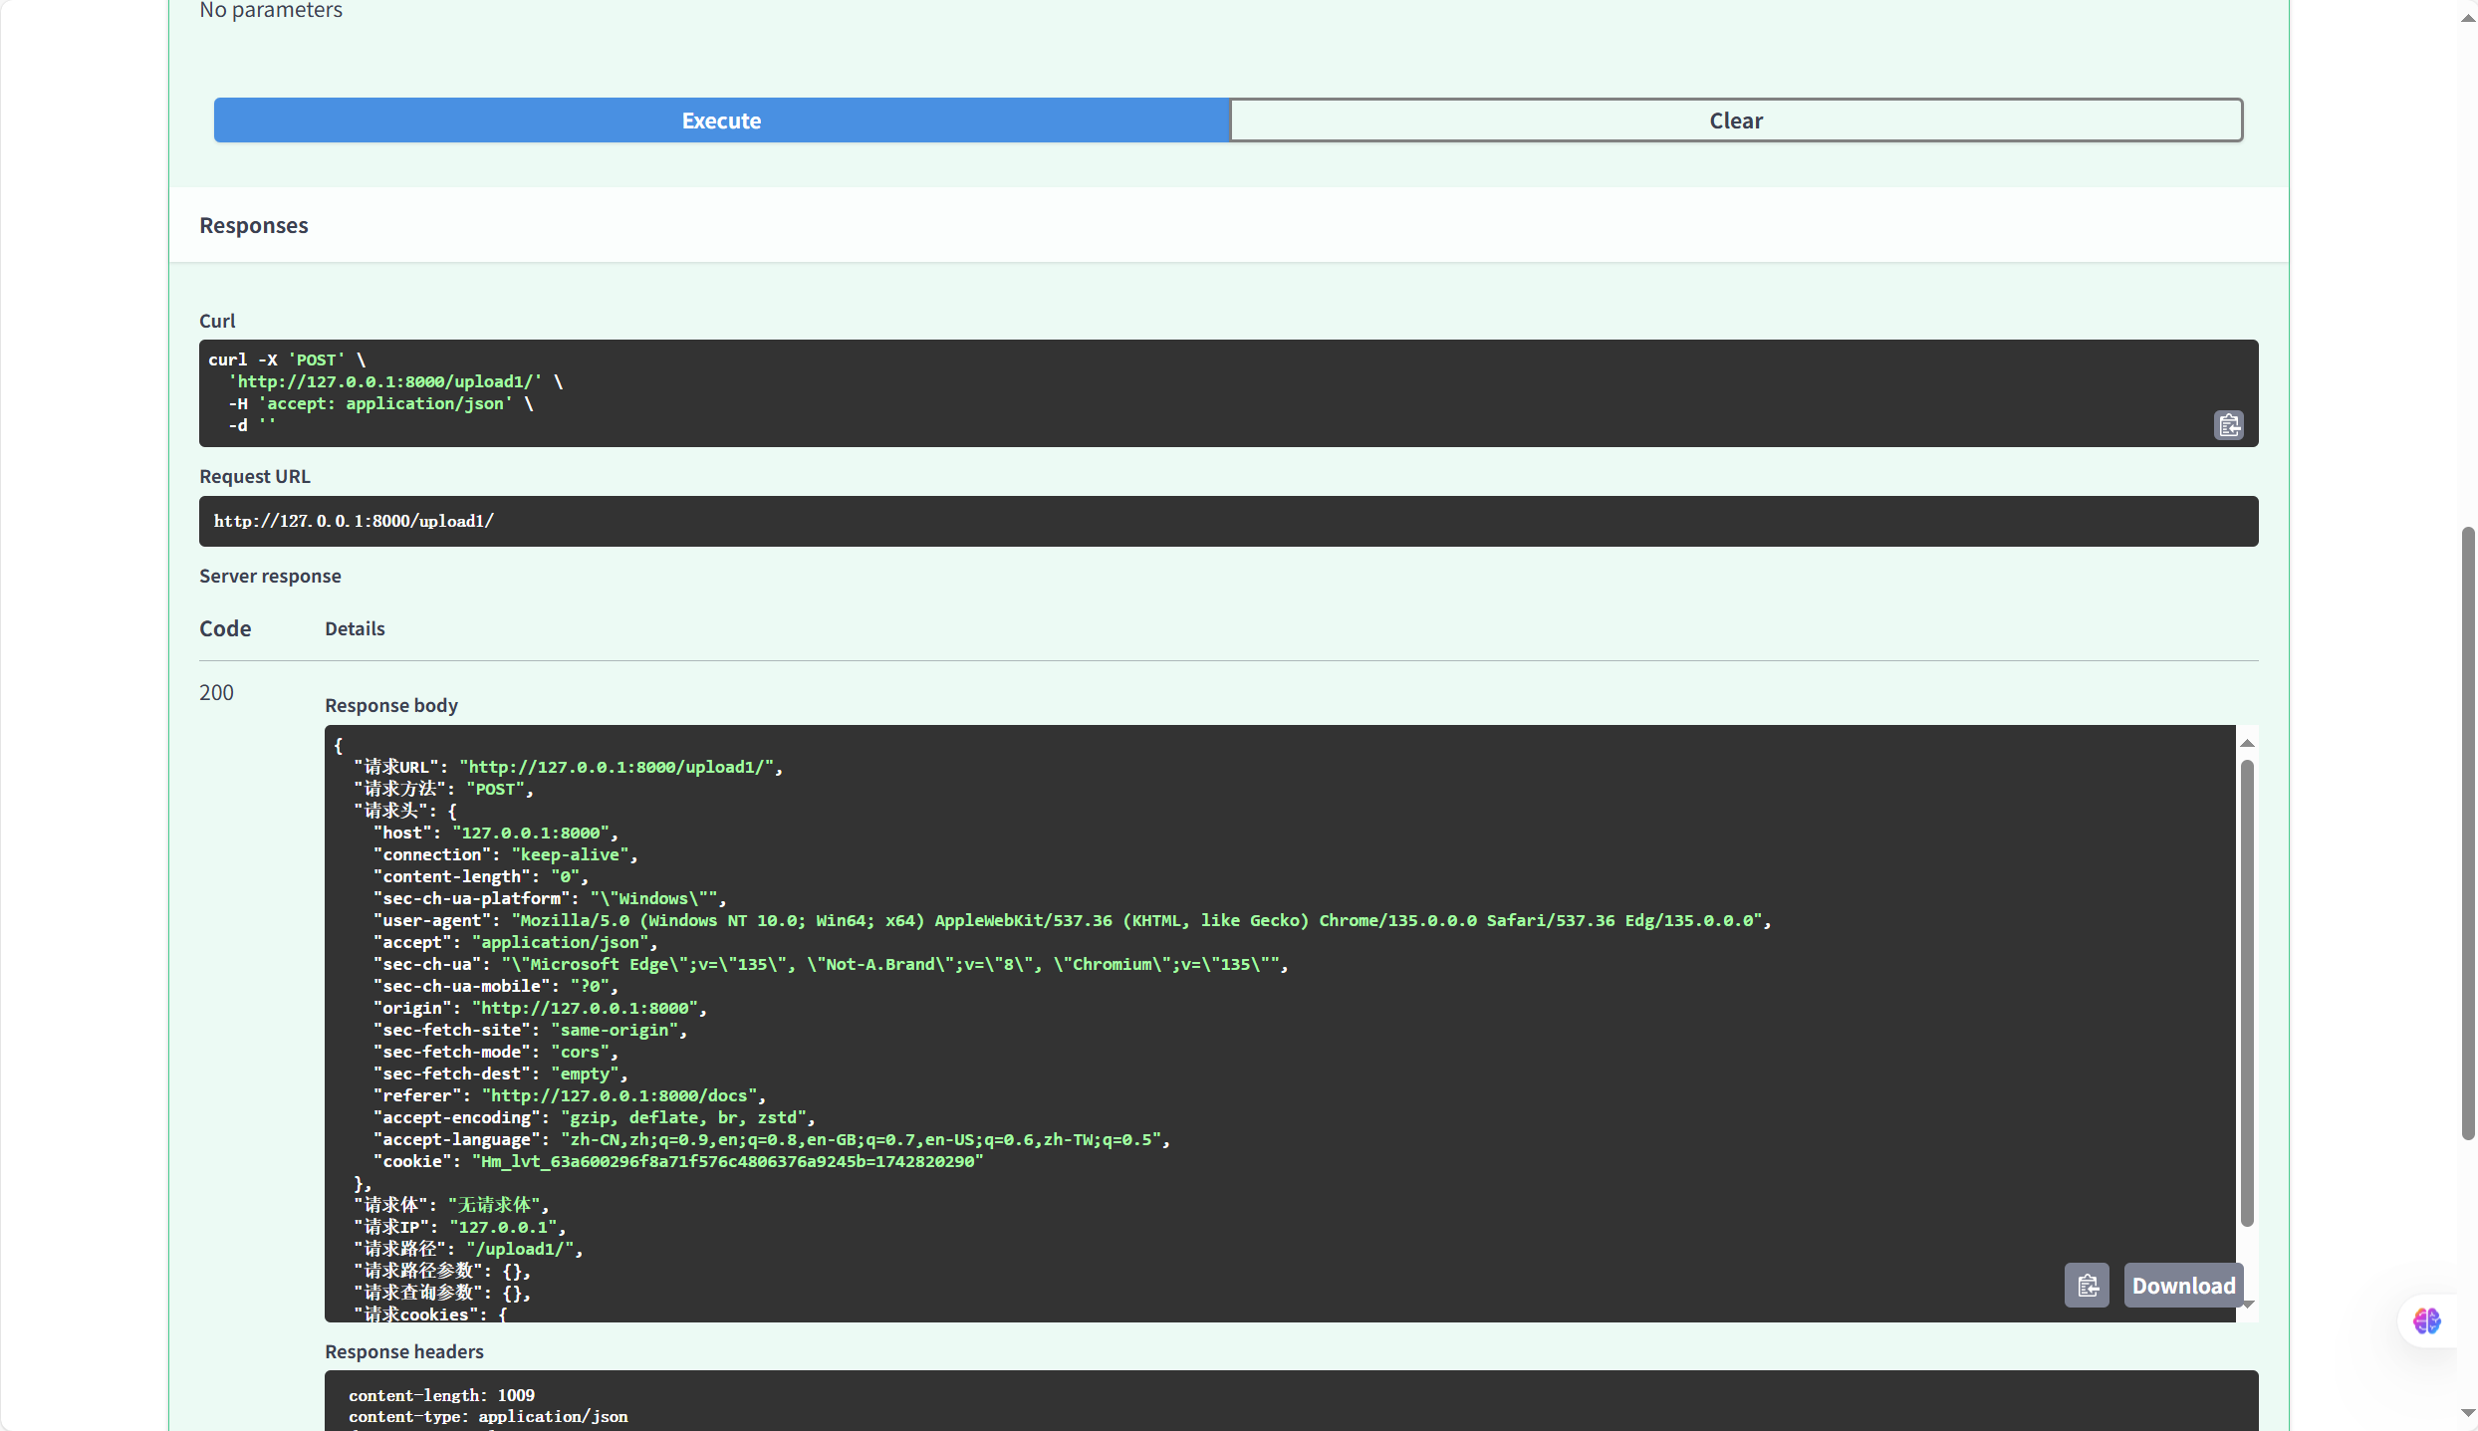Click the "Curl" label

pos(217,321)
